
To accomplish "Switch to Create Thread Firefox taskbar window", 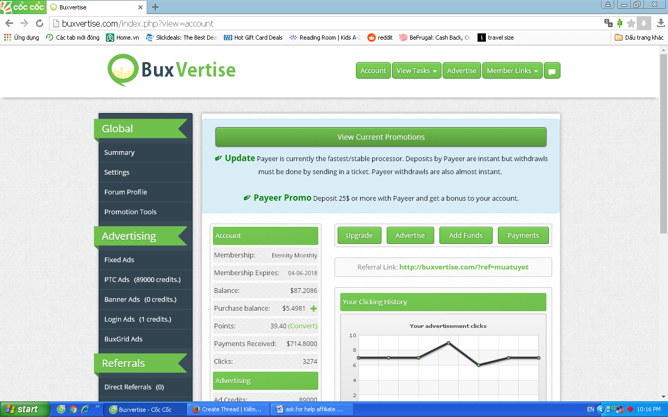I will point(229,409).
